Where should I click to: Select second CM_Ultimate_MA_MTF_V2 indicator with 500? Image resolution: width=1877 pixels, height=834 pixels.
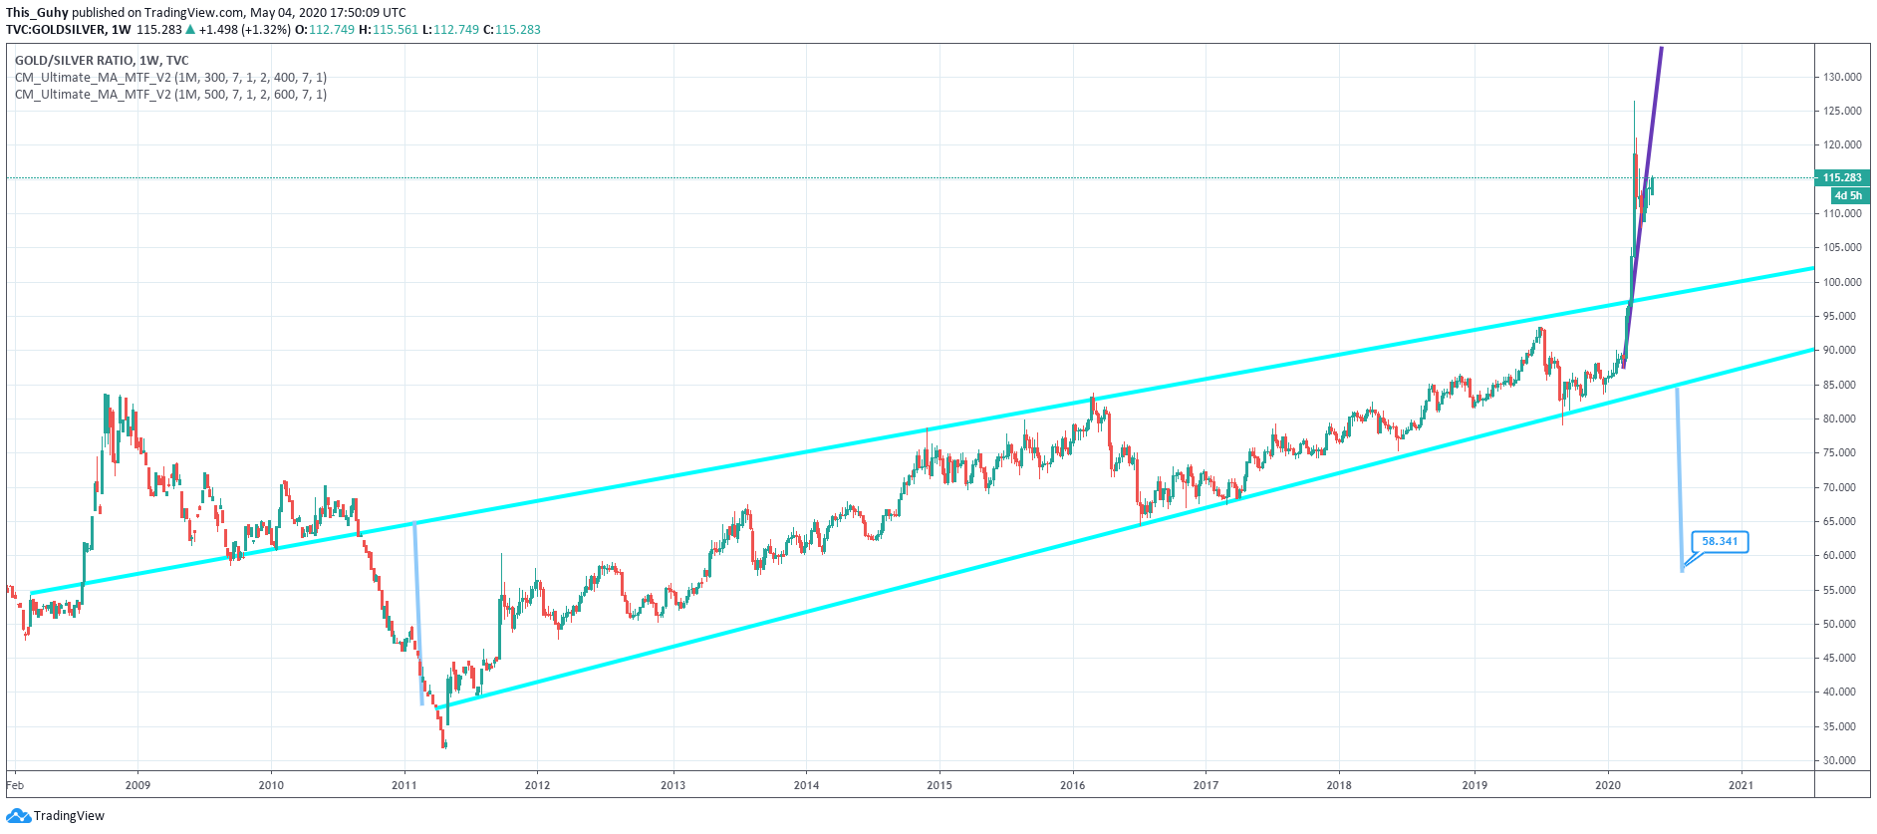(170, 95)
